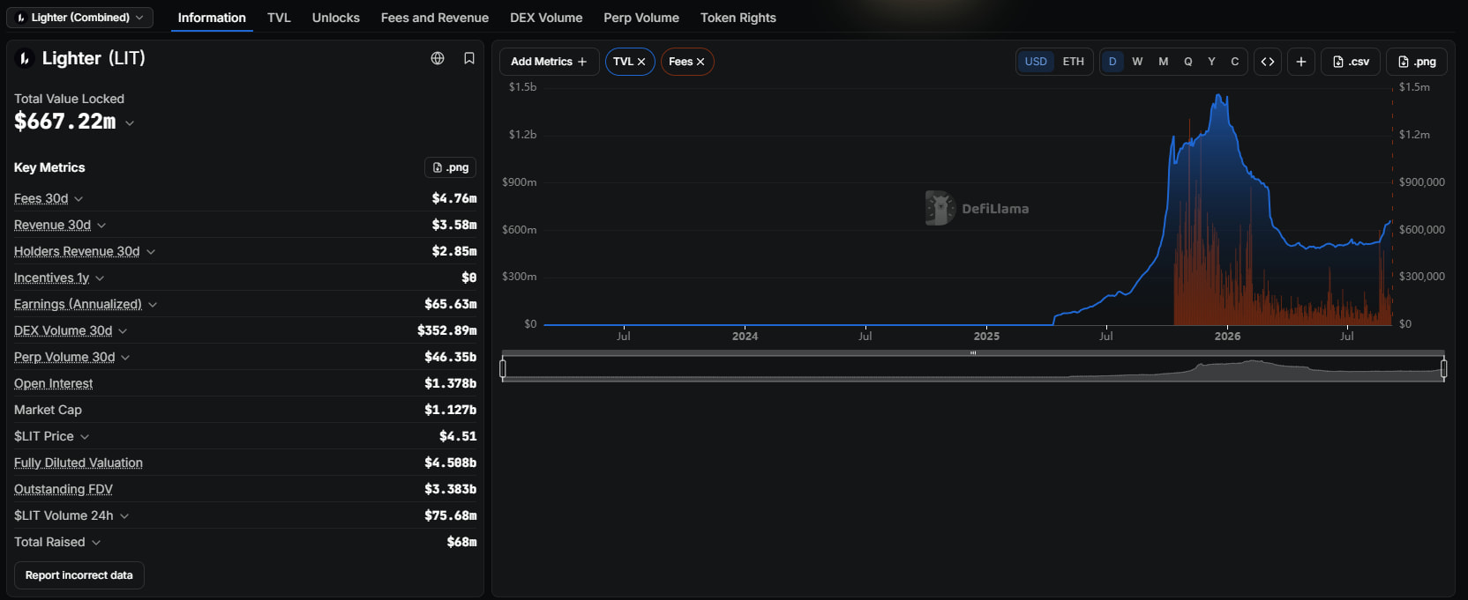Expand the Fees 30d row
Screen dimensions: 1468x600
[x=79, y=199]
